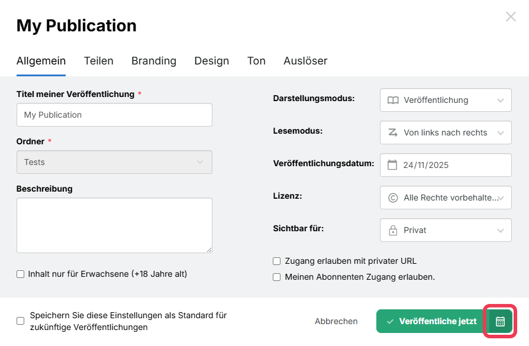Viewport: 529px width, 346px height.
Task: Toggle save settings as default checkbox
Action: pyautogui.click(x=21, y=321)
